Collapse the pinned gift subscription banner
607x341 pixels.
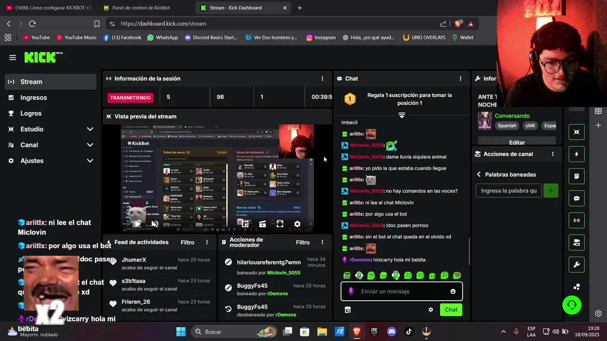point(402,115)
